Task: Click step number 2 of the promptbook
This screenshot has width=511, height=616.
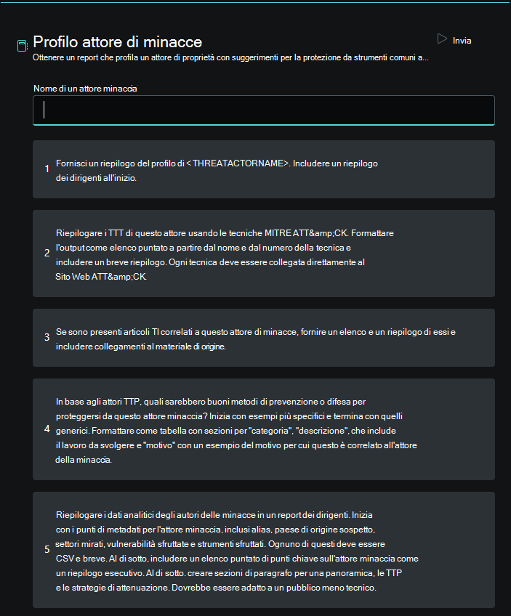Action: pyautogui.click(x=47, y=254)
